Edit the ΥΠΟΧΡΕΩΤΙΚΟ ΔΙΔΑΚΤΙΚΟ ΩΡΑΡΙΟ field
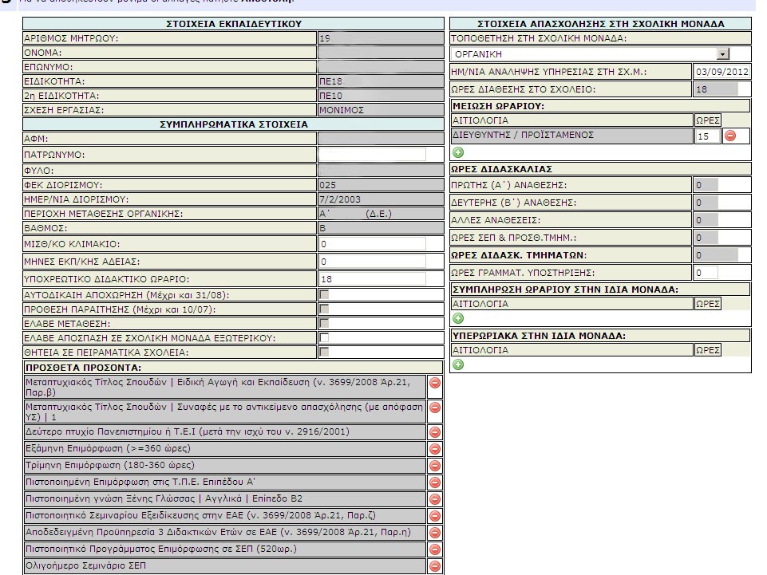 372,279
